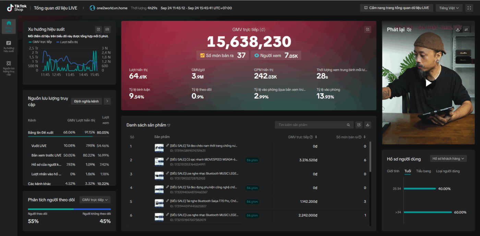Viewport: 480px width, 236px height.
Task: Switch to the Giới tính tab
Action: [393, 171]
